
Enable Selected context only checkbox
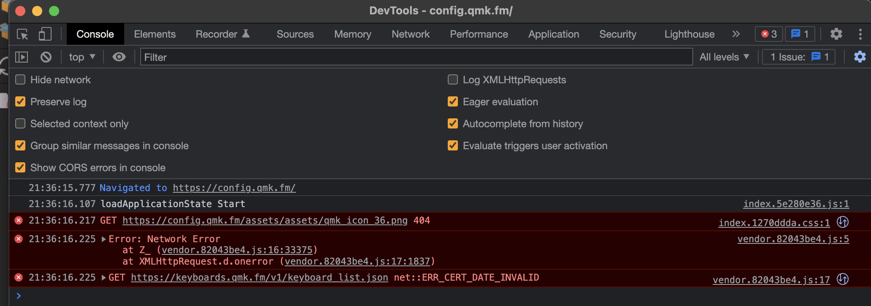click(20, 123)
